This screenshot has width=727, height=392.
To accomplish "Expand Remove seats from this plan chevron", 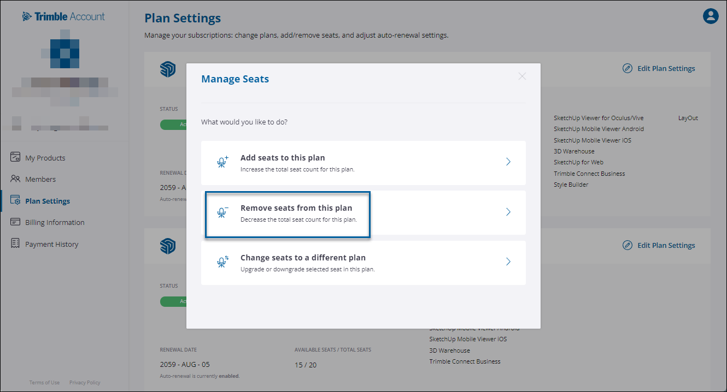I will (x=508, y=212).
